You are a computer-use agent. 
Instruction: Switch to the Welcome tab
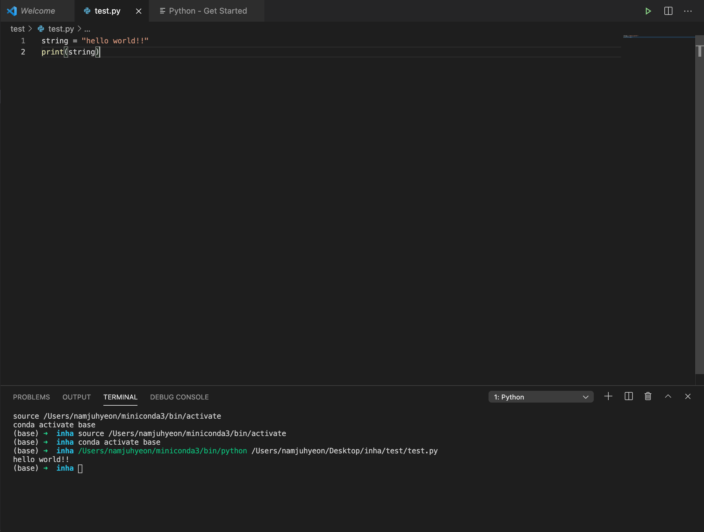(37, 11)
